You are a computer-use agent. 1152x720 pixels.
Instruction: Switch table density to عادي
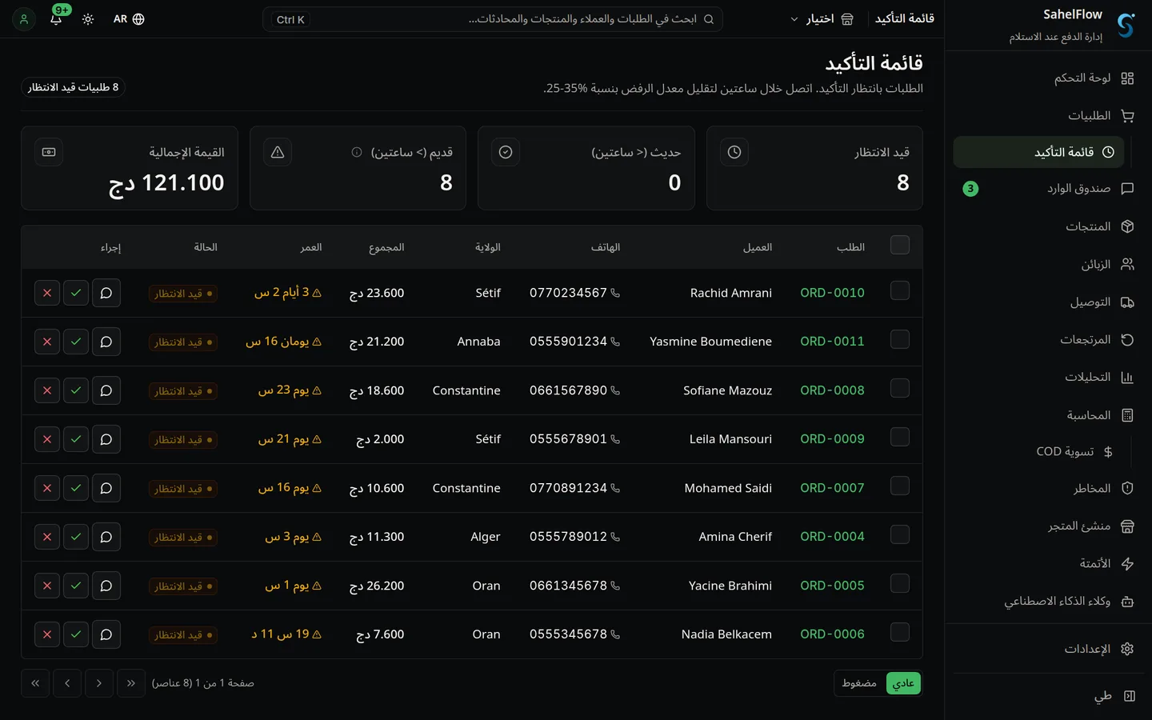903,683
